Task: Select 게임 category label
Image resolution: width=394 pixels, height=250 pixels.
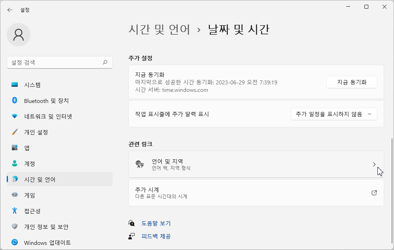Action: click(x=29, y=195)
